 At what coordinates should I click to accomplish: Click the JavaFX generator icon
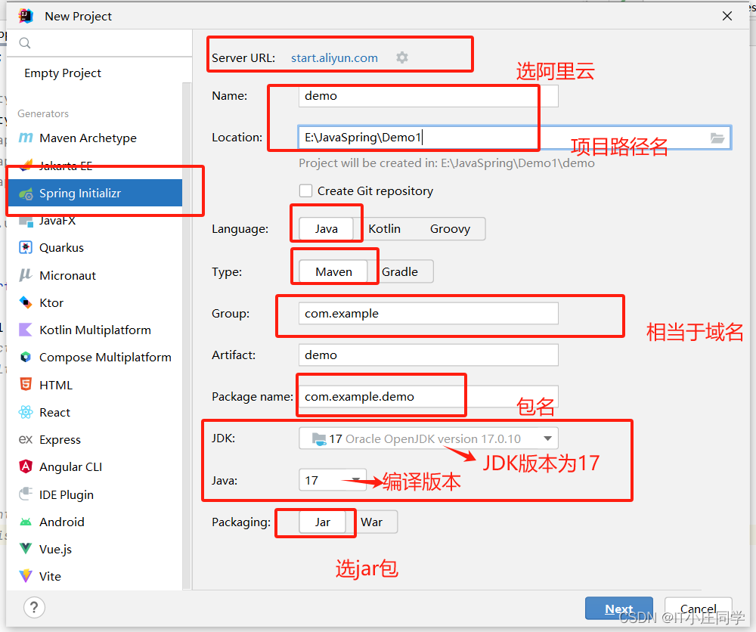click(x=26, y=222)
